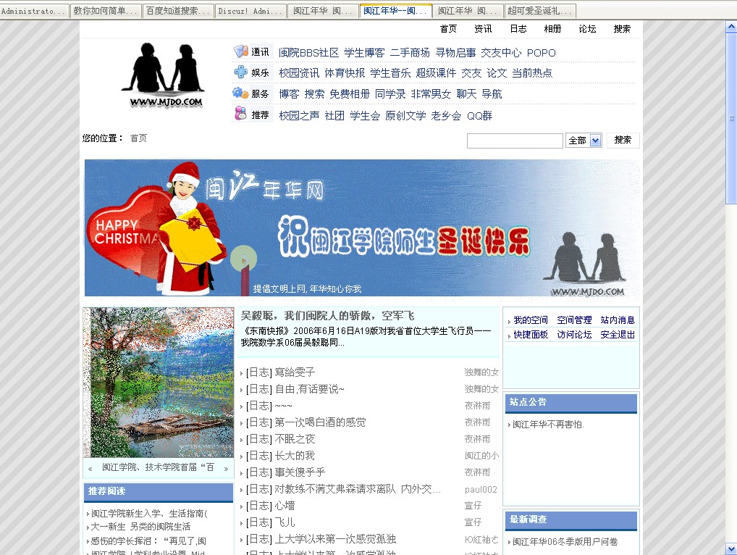
Task: Open 首页 in the top navigation
Action: point(448,29)
